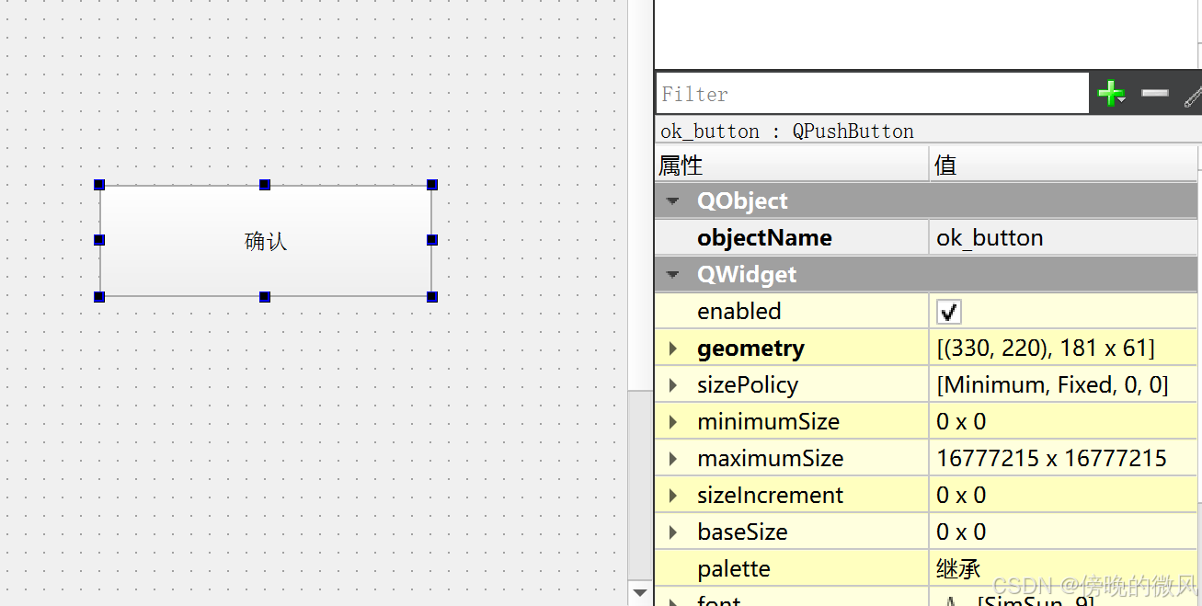Click the palette value showing 继承
The width and height of the screenshot is (1202, 606).
coord(957,568)
